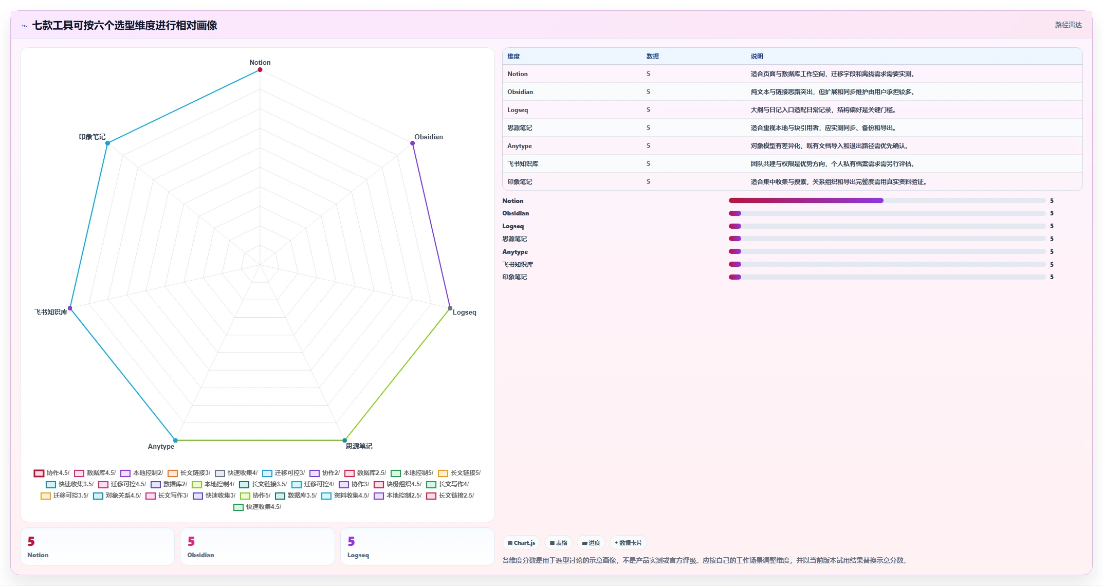Toggle legend item 数据库3.5/
Screen dimensions: 1103x586
[x=296, y=496]
